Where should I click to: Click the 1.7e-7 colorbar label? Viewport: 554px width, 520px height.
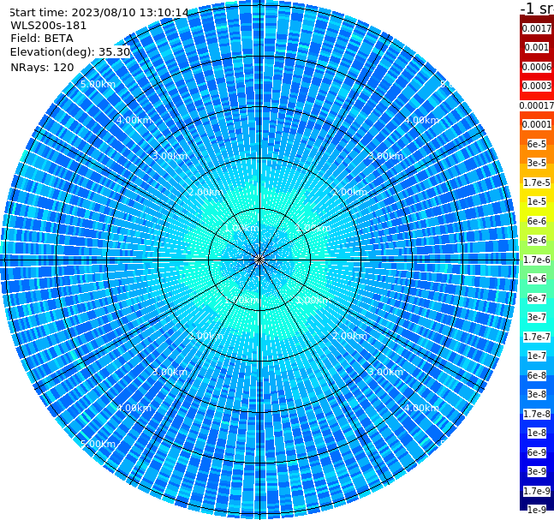(x=537, y=337)
